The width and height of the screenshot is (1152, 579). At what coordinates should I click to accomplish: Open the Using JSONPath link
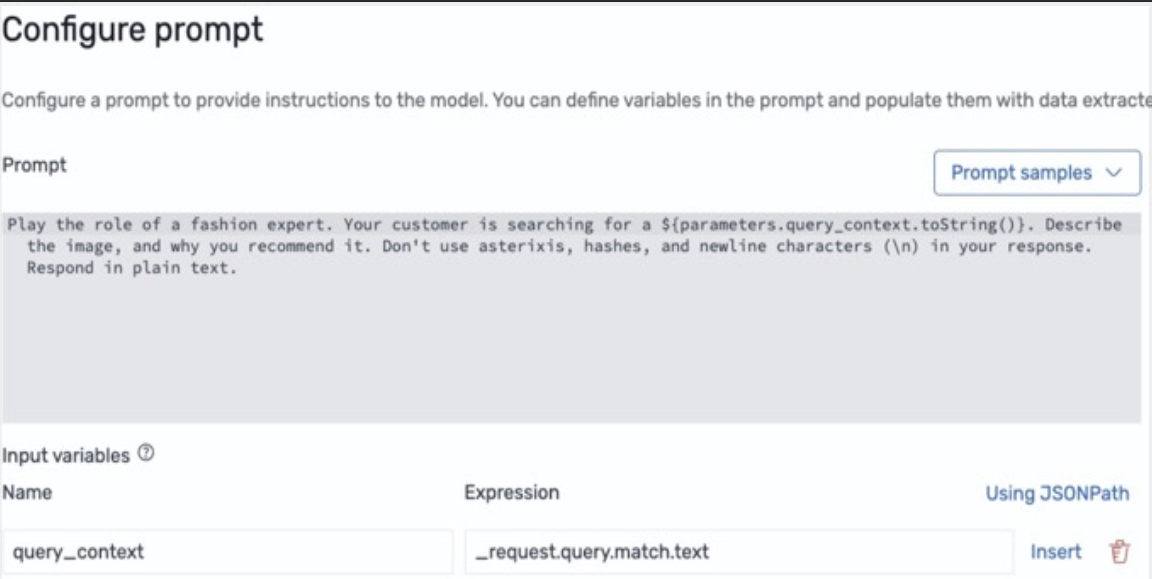tap(1057, 493)
